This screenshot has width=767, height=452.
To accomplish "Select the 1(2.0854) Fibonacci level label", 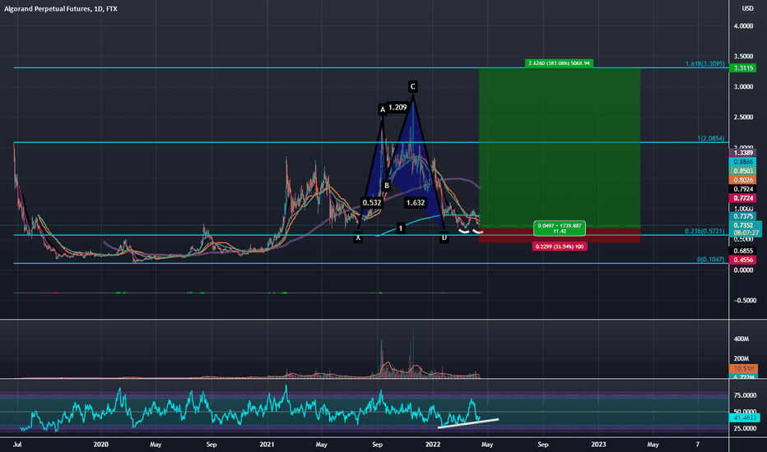I will (x=711, y=139).
